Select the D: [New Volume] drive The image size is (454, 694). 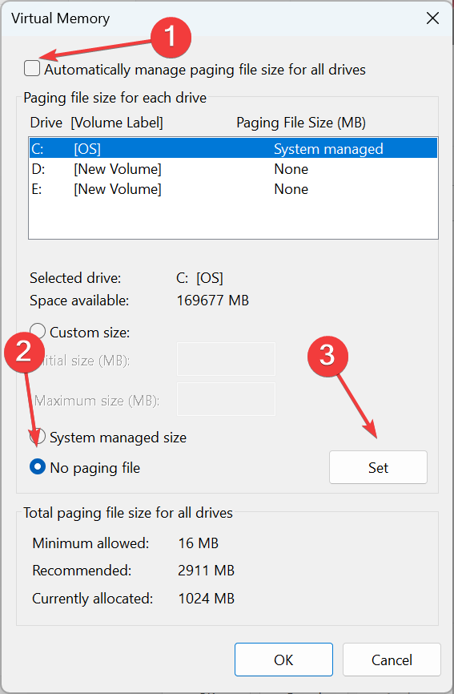coord(234,168)
